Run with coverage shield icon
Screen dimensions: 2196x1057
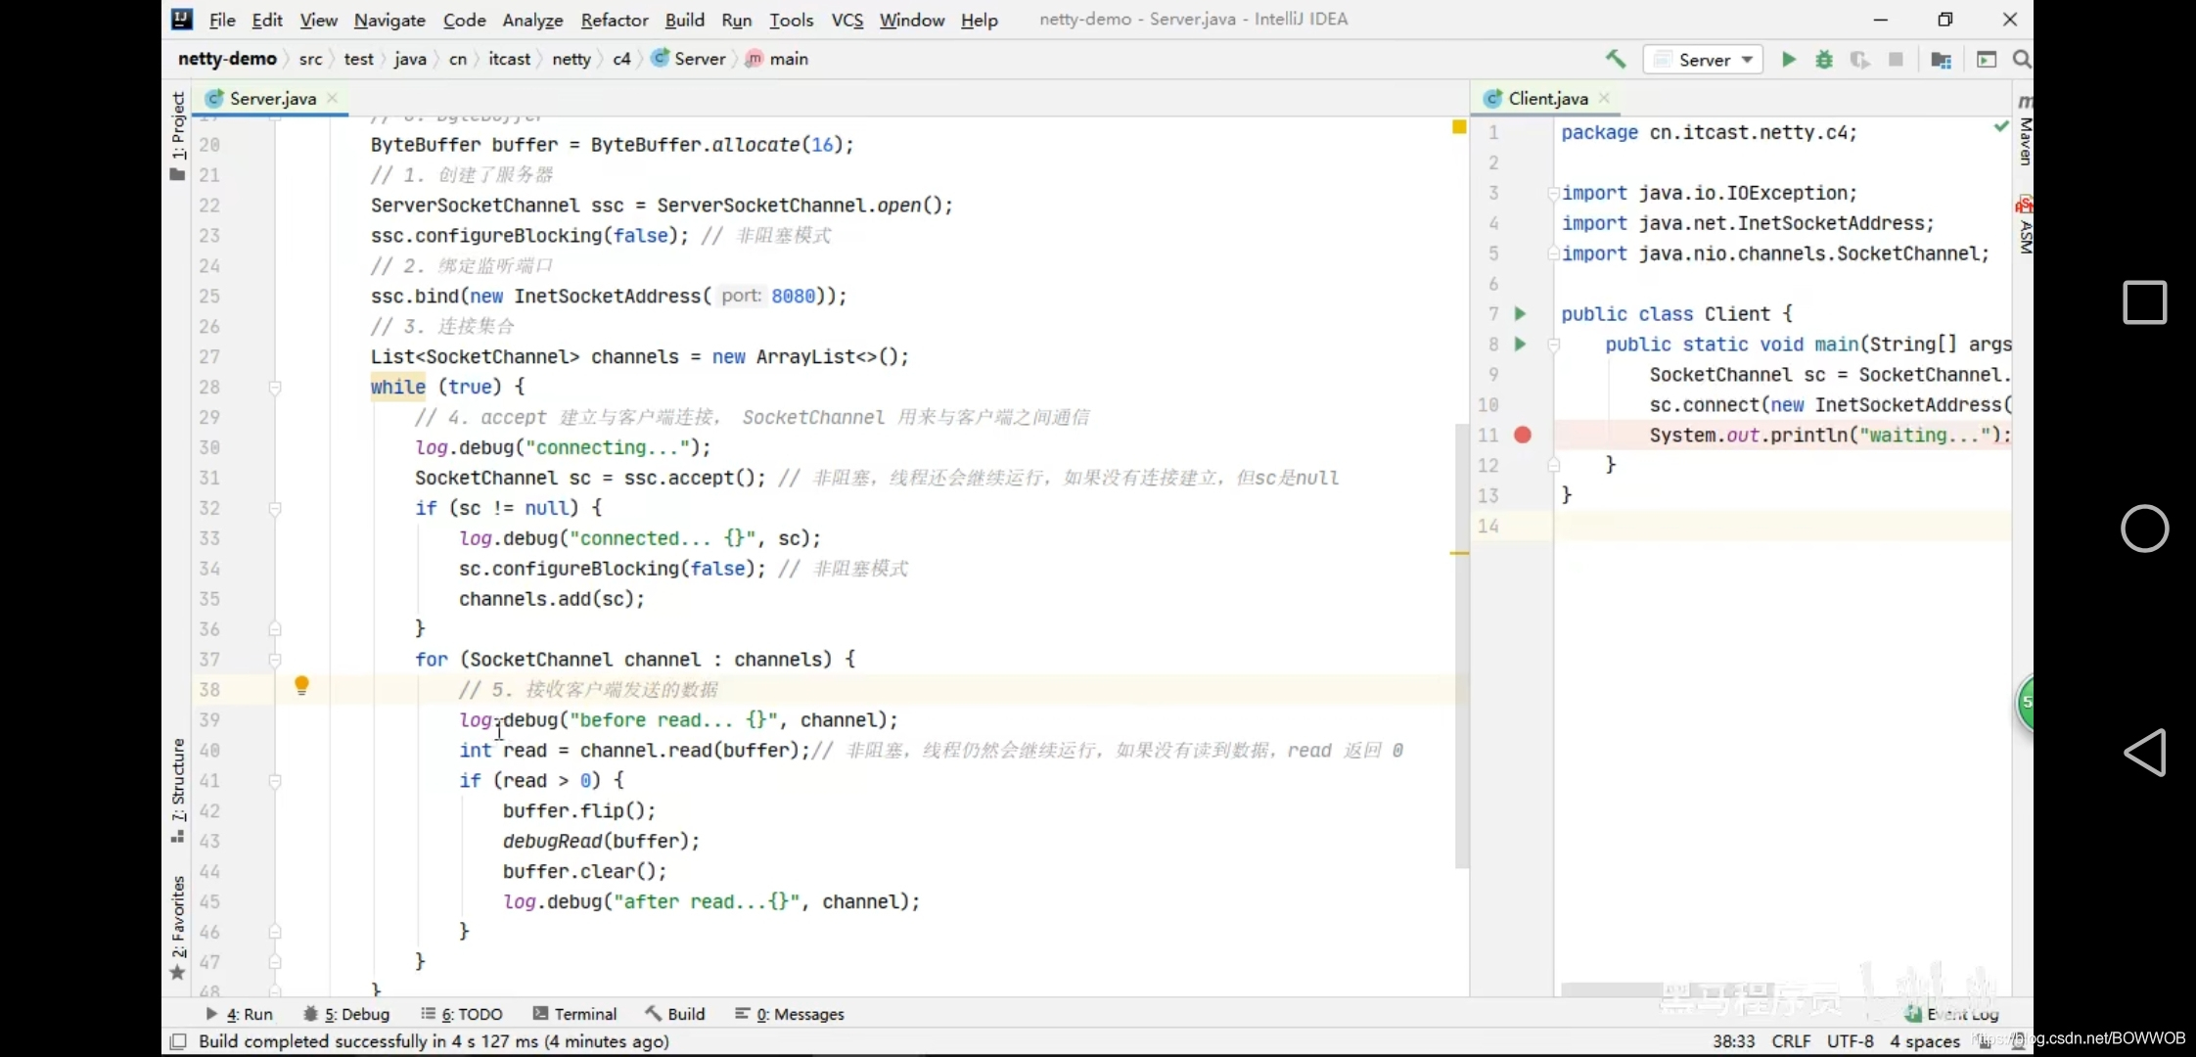pyautogui.click(x=1859, y=60)
